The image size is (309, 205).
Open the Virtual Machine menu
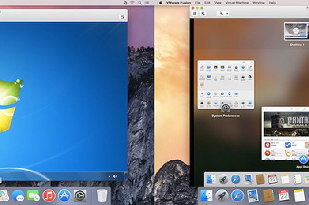[x=237, y=3]
